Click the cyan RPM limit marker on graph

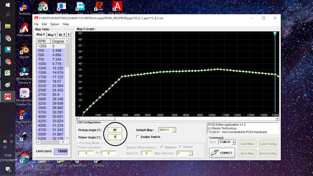(x=275, y=34)
